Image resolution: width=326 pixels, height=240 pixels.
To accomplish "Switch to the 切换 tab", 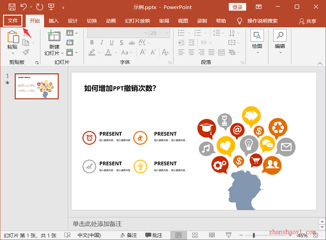I will (x=92, y=21).
